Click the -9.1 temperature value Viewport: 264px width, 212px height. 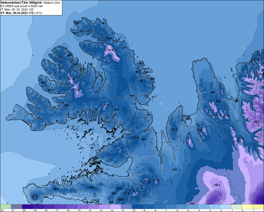(x=50, y=90)
